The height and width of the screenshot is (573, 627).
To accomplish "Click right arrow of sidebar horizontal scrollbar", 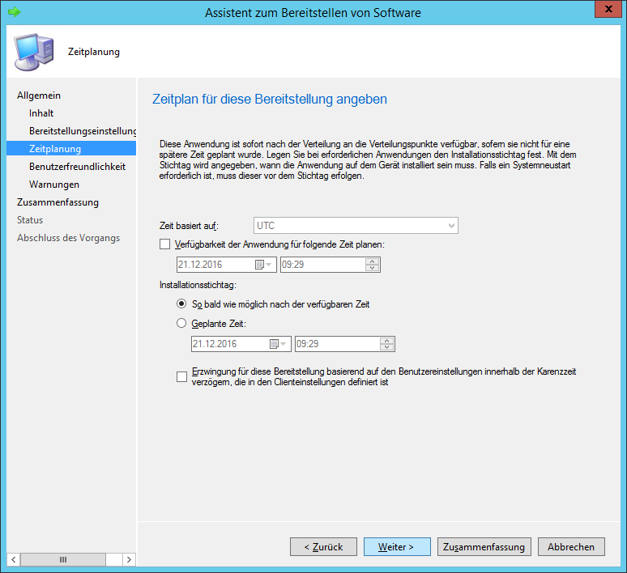I will pos(129,559).
